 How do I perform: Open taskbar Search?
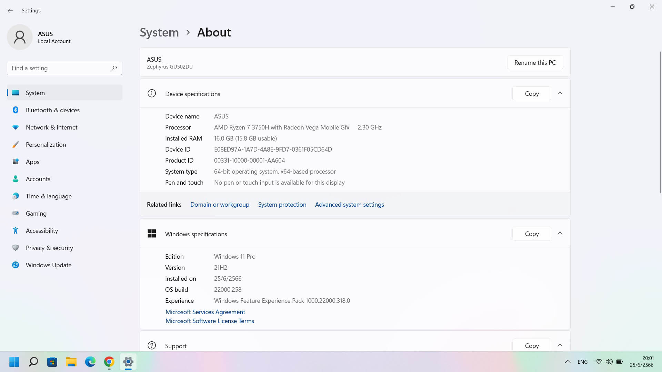pyautogui.click(x=33, y=362)
